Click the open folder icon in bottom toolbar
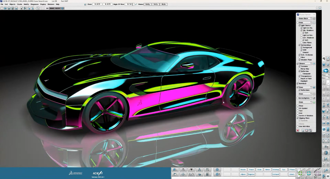The width and height of the screenshot is (330, 179). click(175, 174)
